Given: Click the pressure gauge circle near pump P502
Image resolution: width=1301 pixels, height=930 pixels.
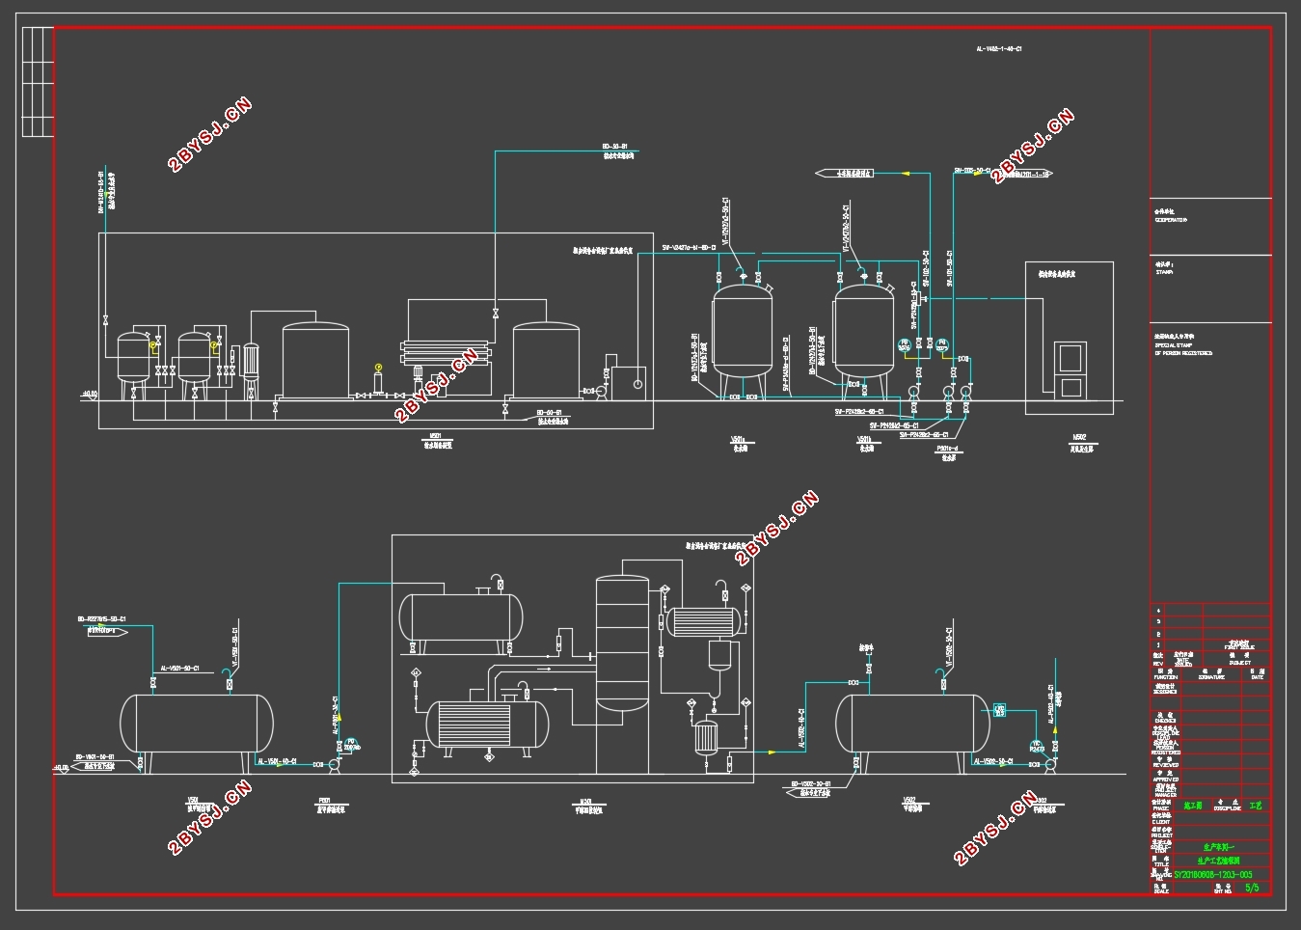Looking at the screenshot, I should [x=1038, y=745].
